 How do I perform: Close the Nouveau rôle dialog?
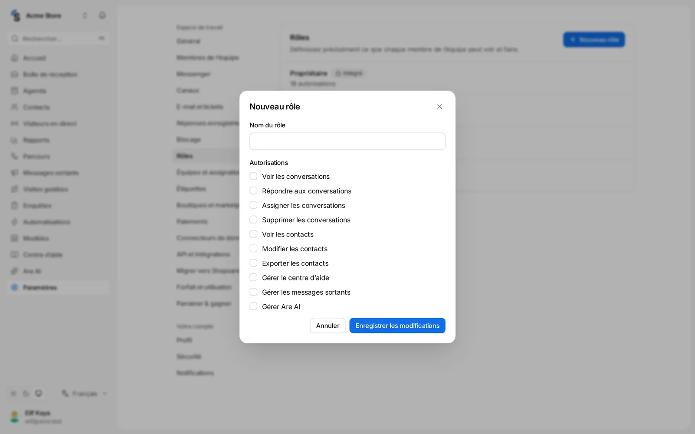tap(440, 107)
